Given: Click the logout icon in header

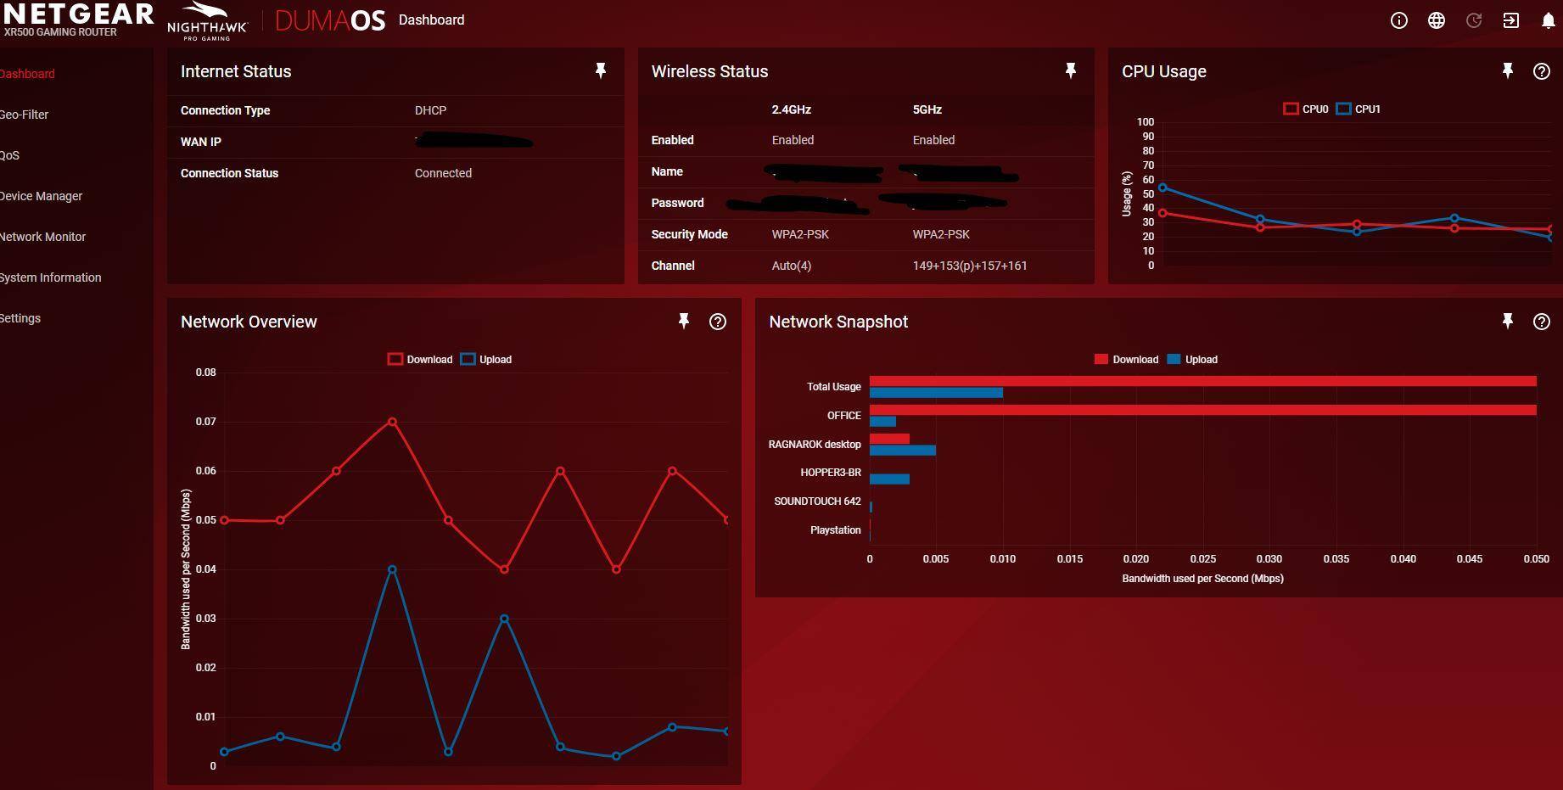Looking at the screenshot, I should coord(1510,20).
